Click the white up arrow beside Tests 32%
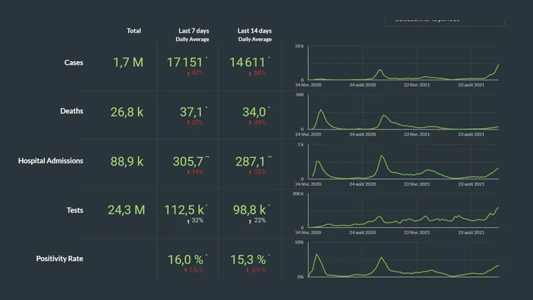Viewport: 533px width, 300px height. (189, 220)
